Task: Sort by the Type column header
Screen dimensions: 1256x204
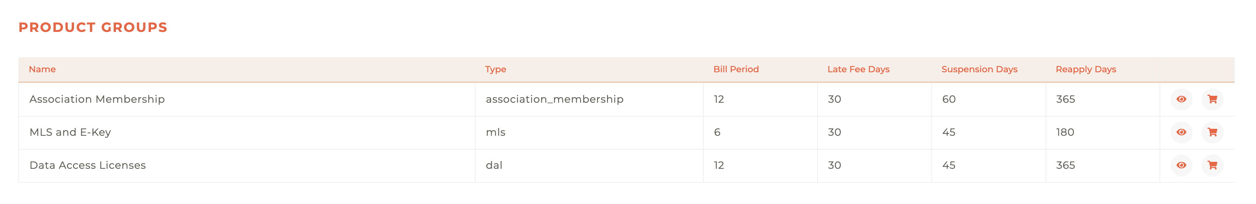Action: (x=495, y=69)
